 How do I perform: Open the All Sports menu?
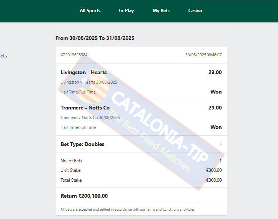90,11
